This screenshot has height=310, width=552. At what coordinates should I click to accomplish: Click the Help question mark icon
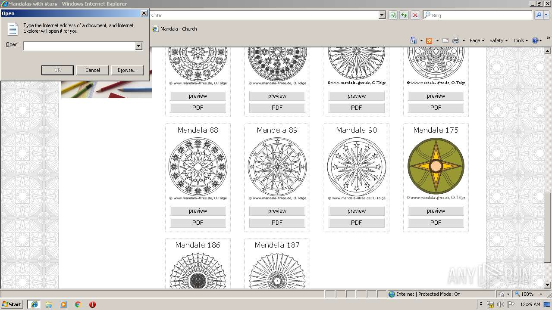535,40
